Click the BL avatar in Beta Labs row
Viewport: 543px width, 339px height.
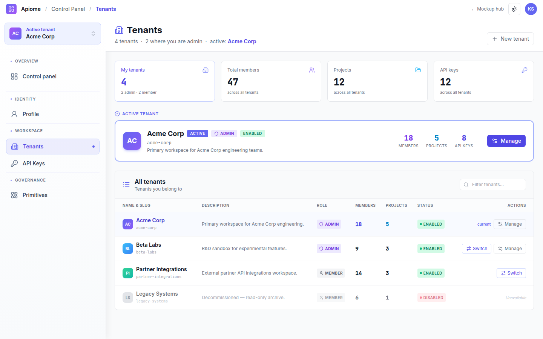128,249
